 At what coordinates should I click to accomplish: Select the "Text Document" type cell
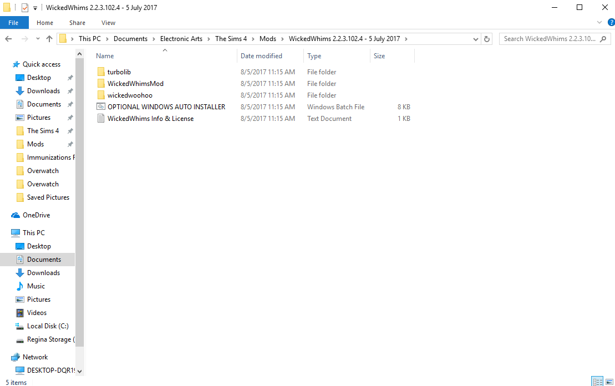tap(329, 119)
